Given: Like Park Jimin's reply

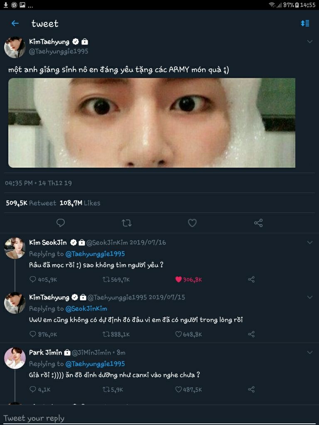Looking at the screenshot, I should pyautogui.click(x=179, y=389).
